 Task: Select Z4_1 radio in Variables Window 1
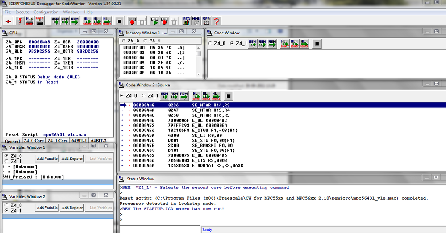click(x=6, y=161)
